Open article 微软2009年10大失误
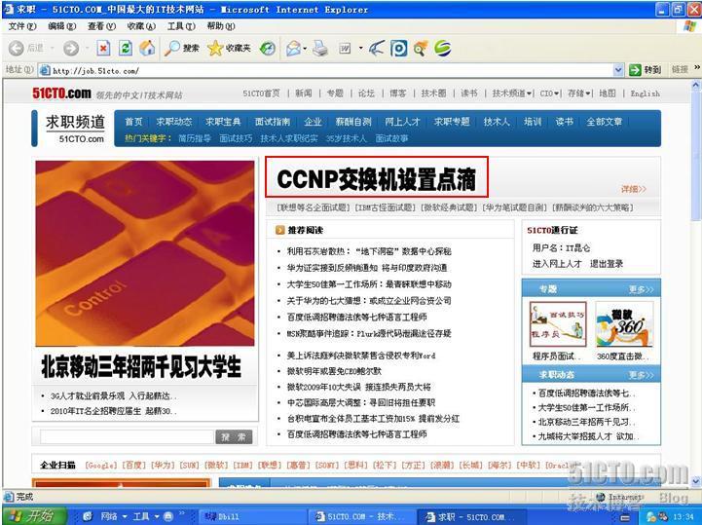 point(359,387)
